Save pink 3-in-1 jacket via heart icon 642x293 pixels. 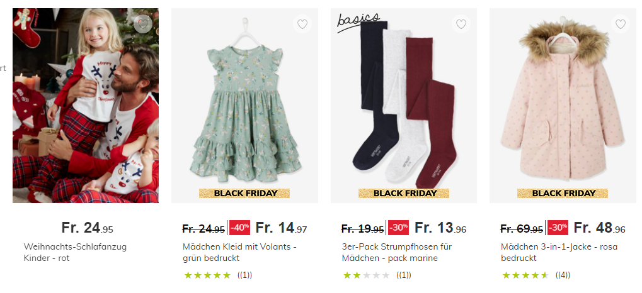(621, 25)
